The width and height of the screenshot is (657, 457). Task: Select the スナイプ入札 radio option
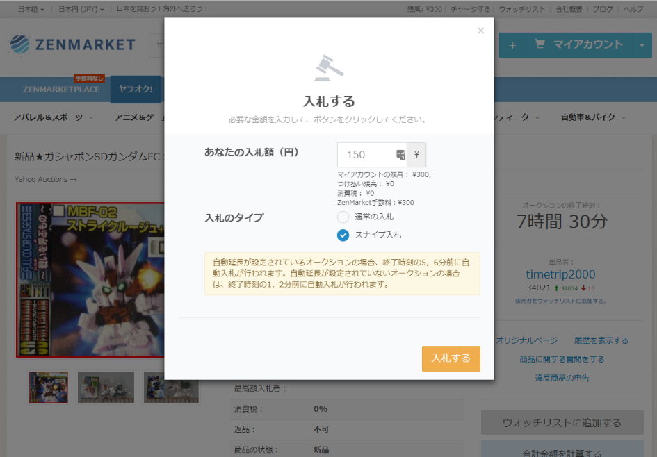(343, 235)
